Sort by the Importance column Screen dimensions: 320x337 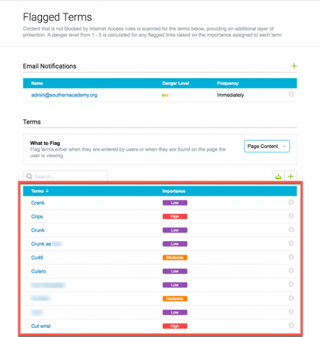coord(174,191)
